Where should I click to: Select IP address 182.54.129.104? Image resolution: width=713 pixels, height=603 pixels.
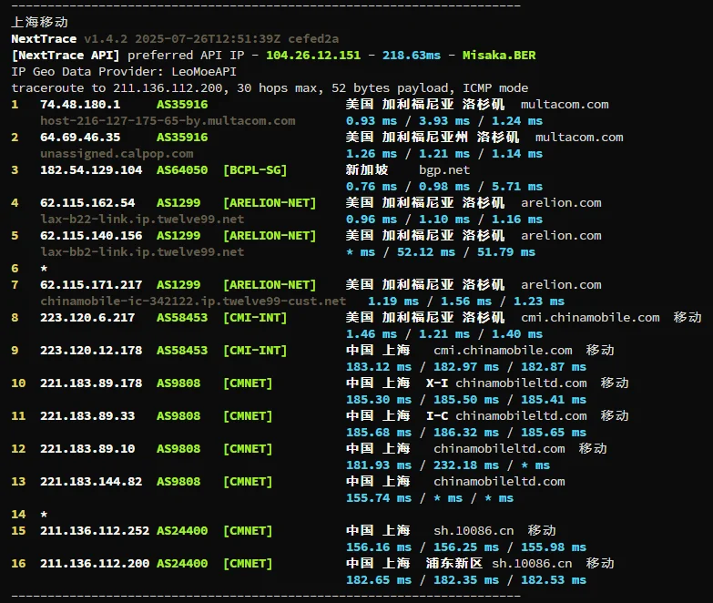(91, 170)
